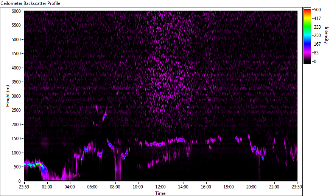
Task: Click the 10:00 time axis label
Action: pos(138,187)
